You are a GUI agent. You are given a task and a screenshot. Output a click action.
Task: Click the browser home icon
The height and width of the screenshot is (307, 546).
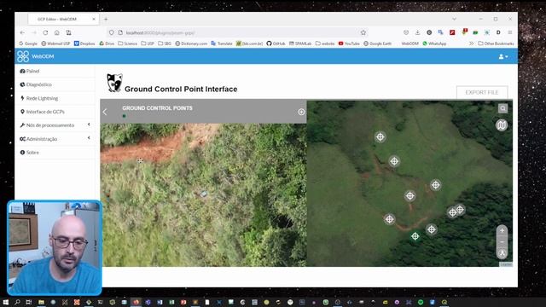tap(57, 32)
